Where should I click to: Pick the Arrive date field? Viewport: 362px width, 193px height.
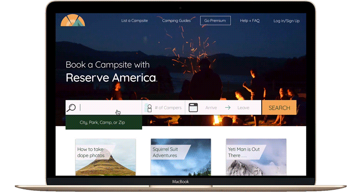coord(211,108)
